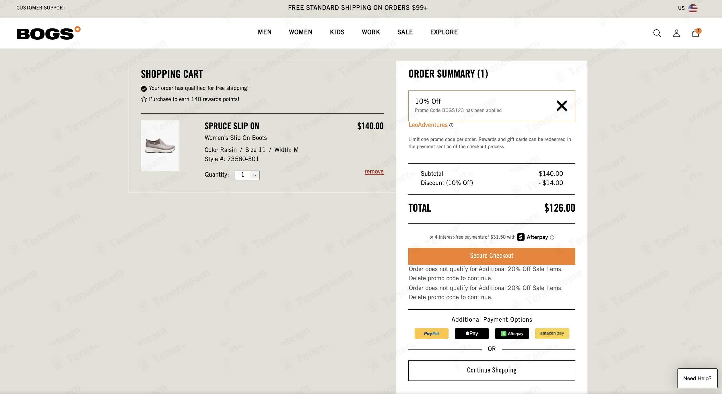Open the LeoAdventures link

click(428, 125)
